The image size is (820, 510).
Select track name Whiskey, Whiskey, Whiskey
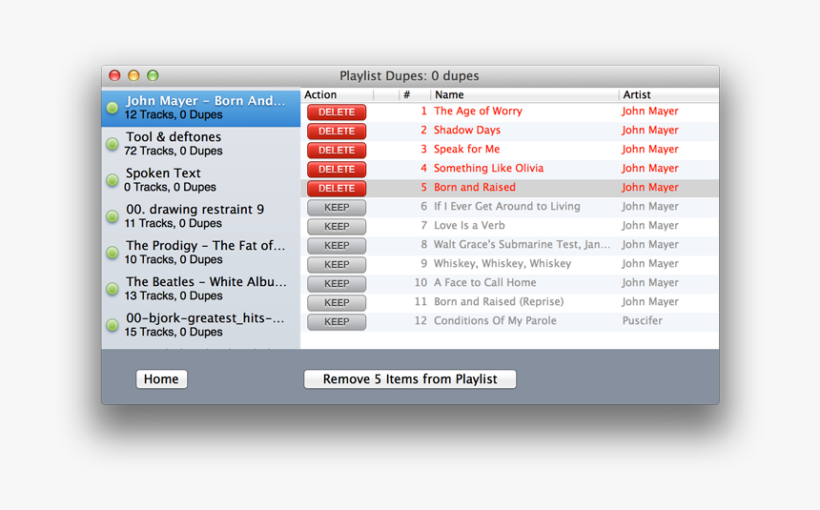pyautogui.click(x=502, y=264)
